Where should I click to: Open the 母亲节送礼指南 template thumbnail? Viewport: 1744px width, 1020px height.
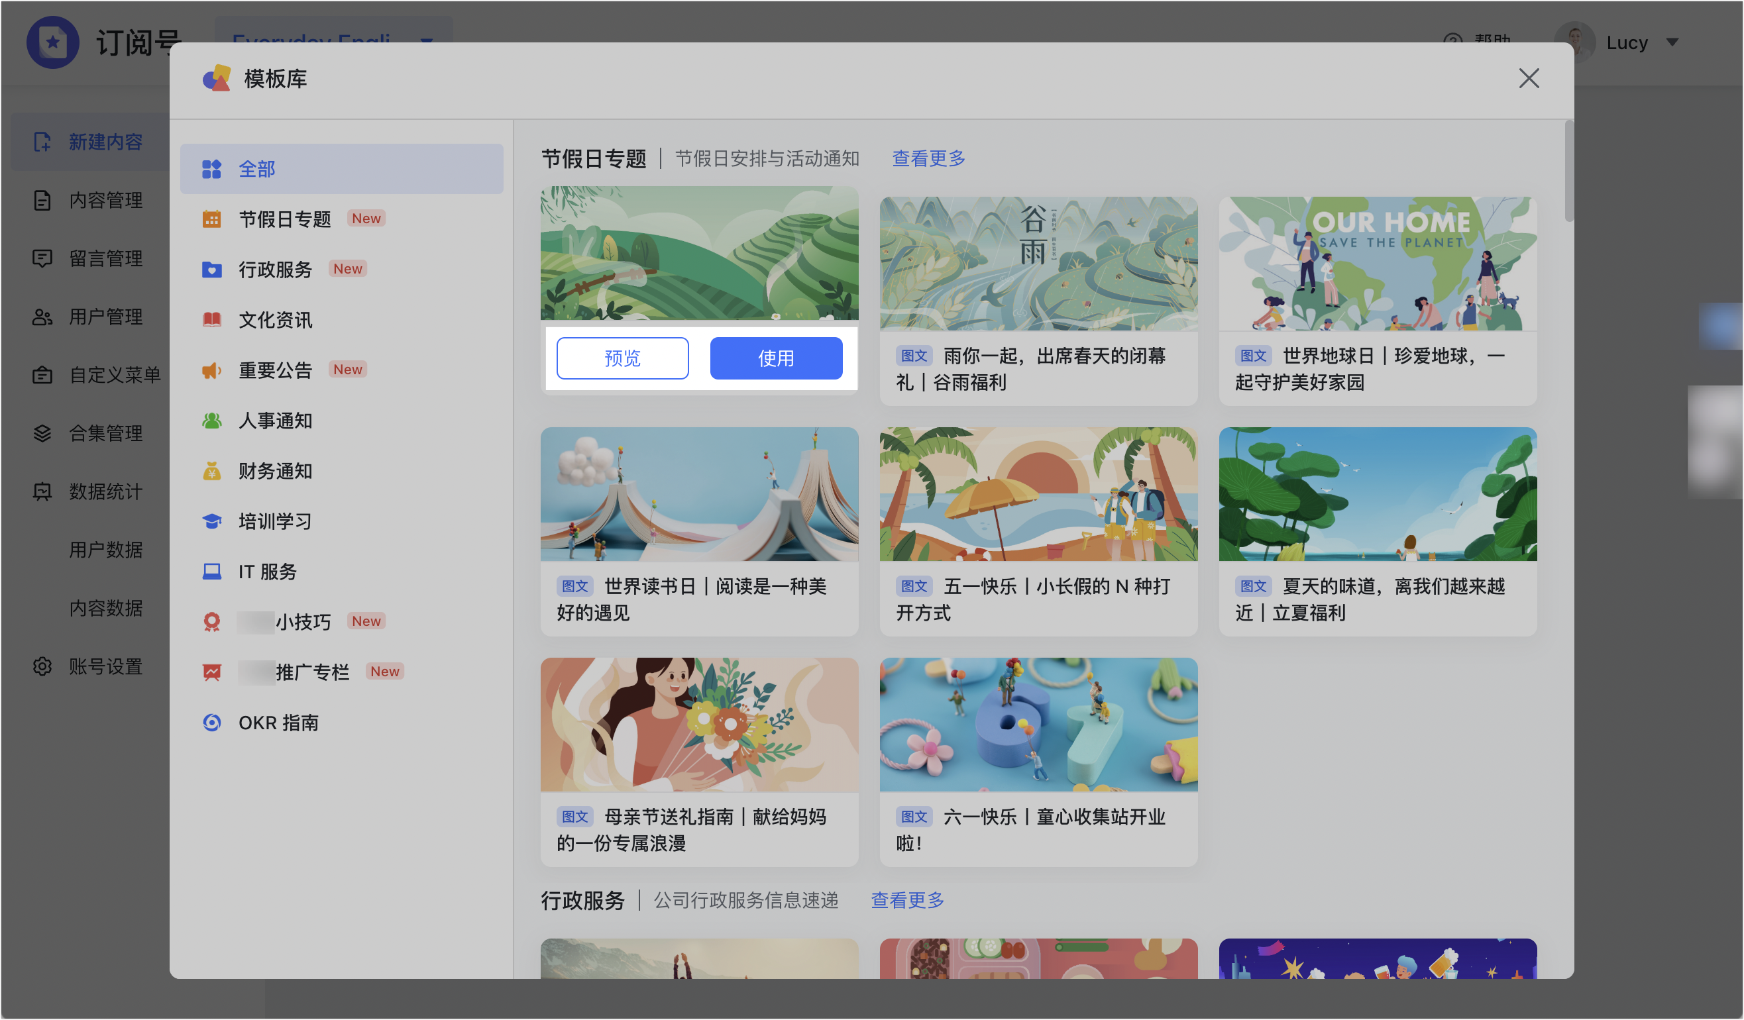coord(699,724)
